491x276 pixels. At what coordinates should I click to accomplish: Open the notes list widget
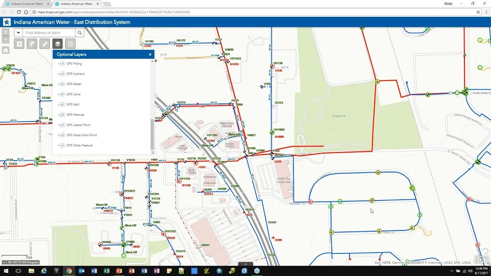(x=70, y=44)
